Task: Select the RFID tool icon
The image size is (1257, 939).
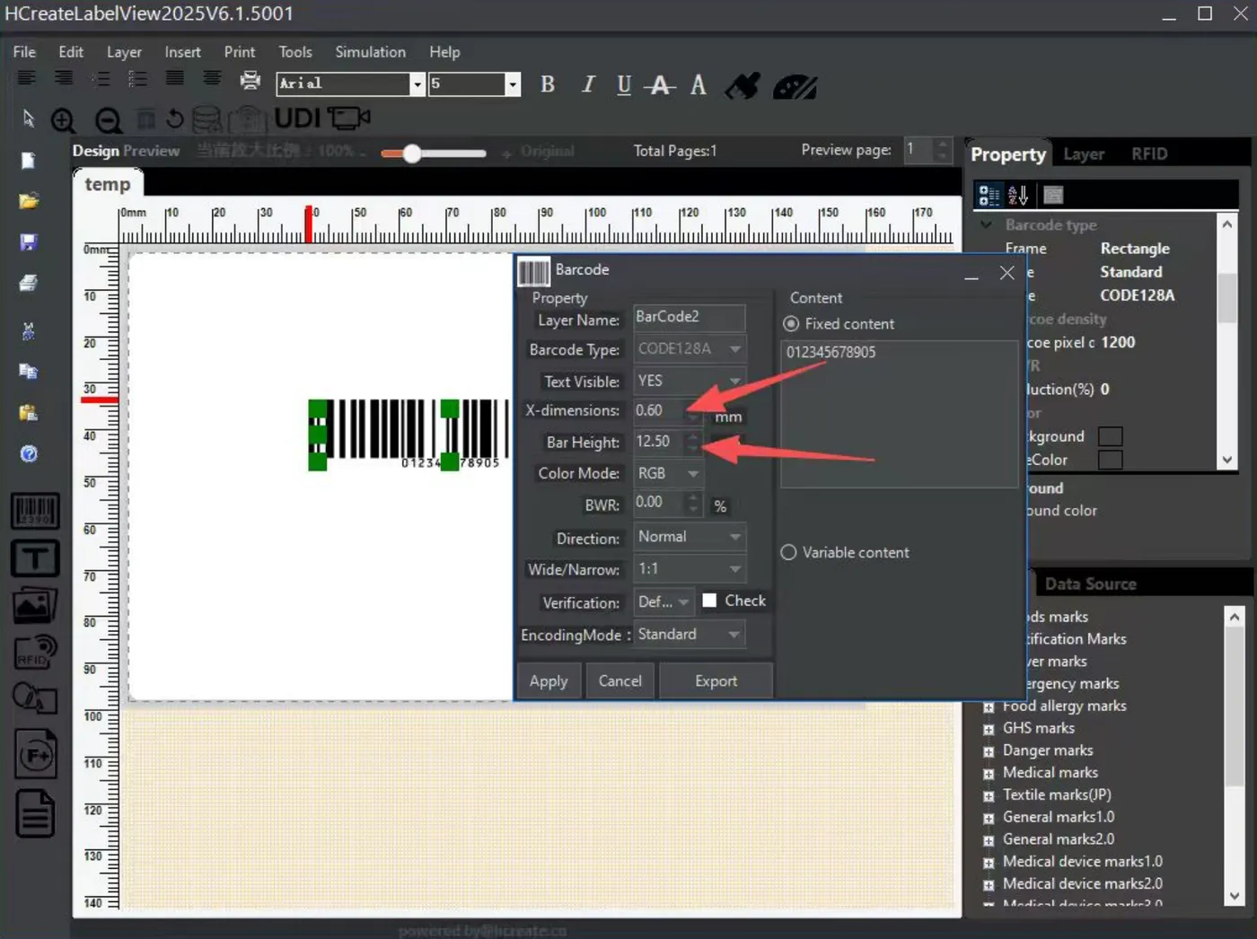Action: click(x=35, y=653)
